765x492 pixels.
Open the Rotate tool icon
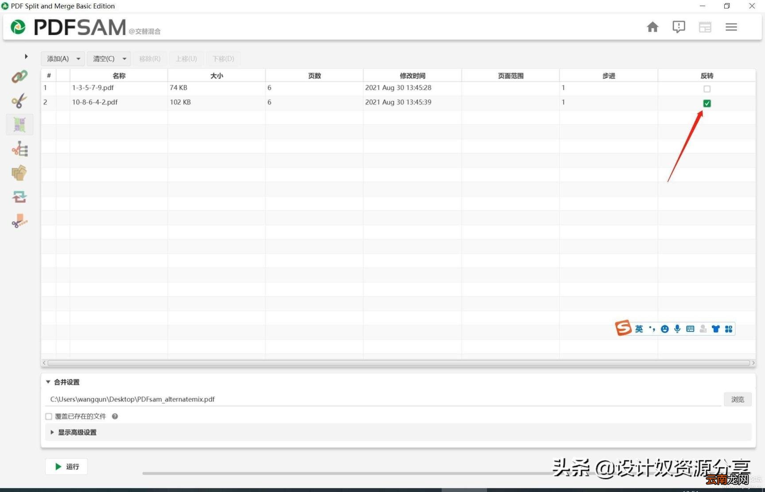[19, 197]
